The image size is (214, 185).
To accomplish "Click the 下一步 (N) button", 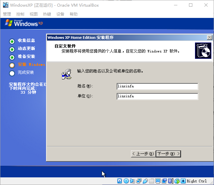I will [168, 154].
